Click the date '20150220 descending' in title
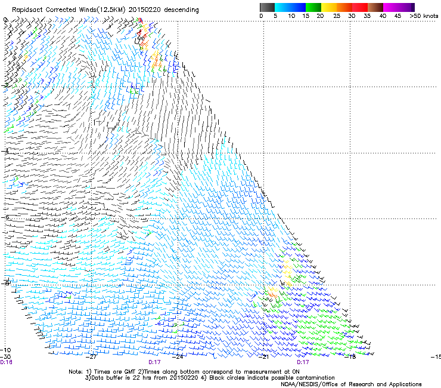This screenshot has width=441, height=388. (164, 10)
